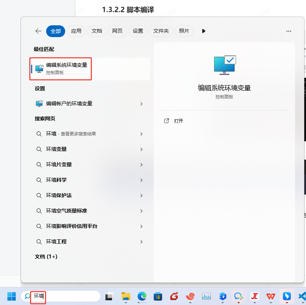The width and height of the screenshot is (306, 305).
Task: Open Windows Start menu icon
Action: pyautogui.click(x=11, y=296)
